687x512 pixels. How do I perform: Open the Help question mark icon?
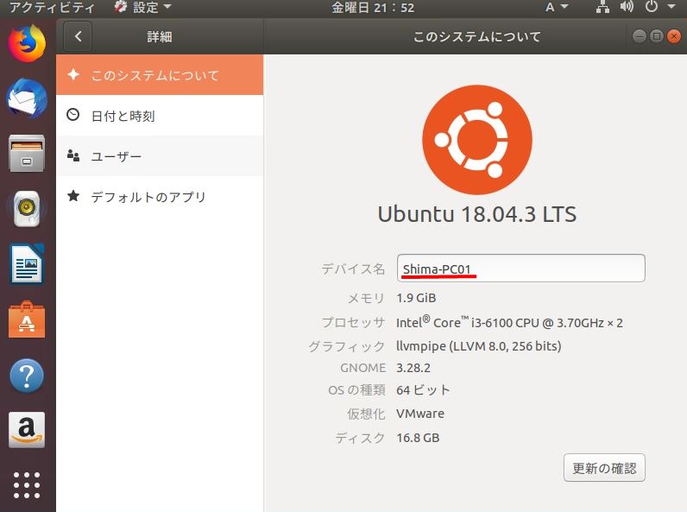click(x=27, y=376)
